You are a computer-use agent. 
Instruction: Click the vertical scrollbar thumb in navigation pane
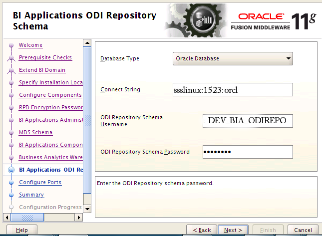tap(87, 120)
